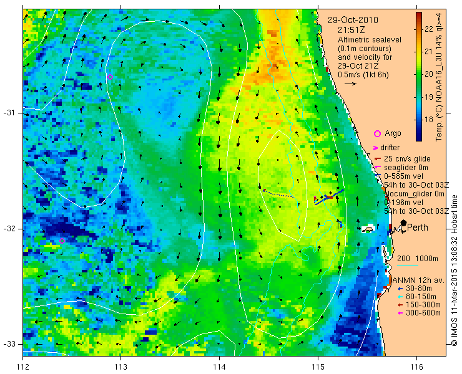Click the '30-80m' depth range label
The height and width of the screenshot is (374, 462).
click(419, 289)
